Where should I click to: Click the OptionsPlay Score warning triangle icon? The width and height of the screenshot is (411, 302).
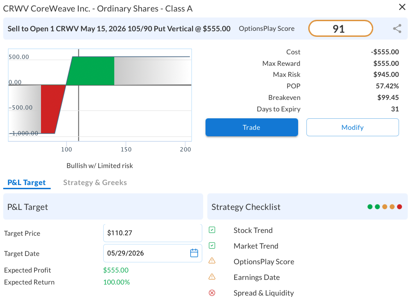pyautogui.click(x=212, y=261)
